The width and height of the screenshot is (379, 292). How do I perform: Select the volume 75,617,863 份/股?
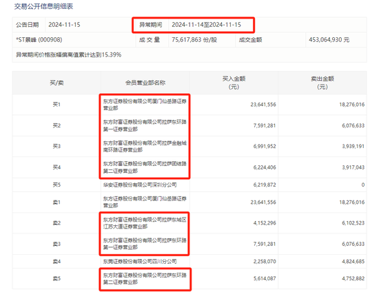194,40
